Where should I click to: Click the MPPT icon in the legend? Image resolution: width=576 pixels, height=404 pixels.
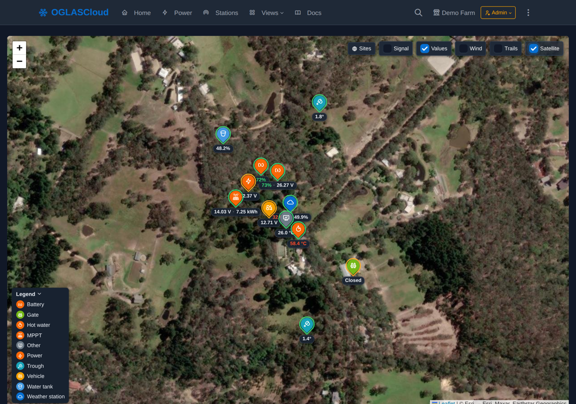[x=20, y=335]
